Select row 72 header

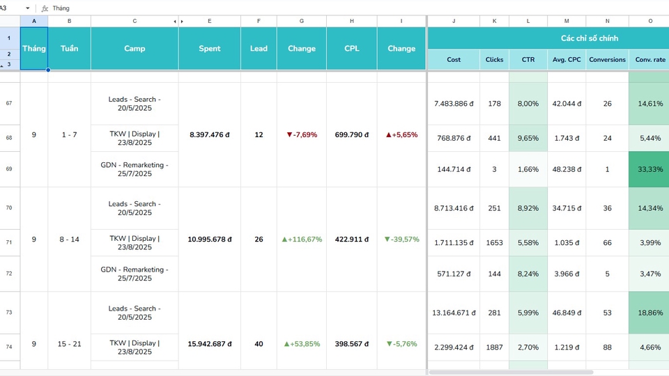click(9, 274)
